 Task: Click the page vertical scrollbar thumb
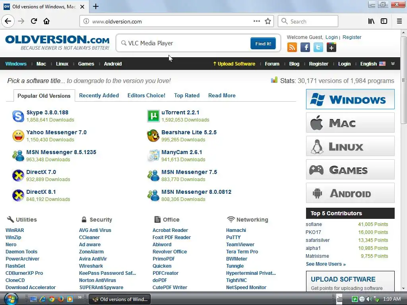pyautogui.click(x=403, y=80)
